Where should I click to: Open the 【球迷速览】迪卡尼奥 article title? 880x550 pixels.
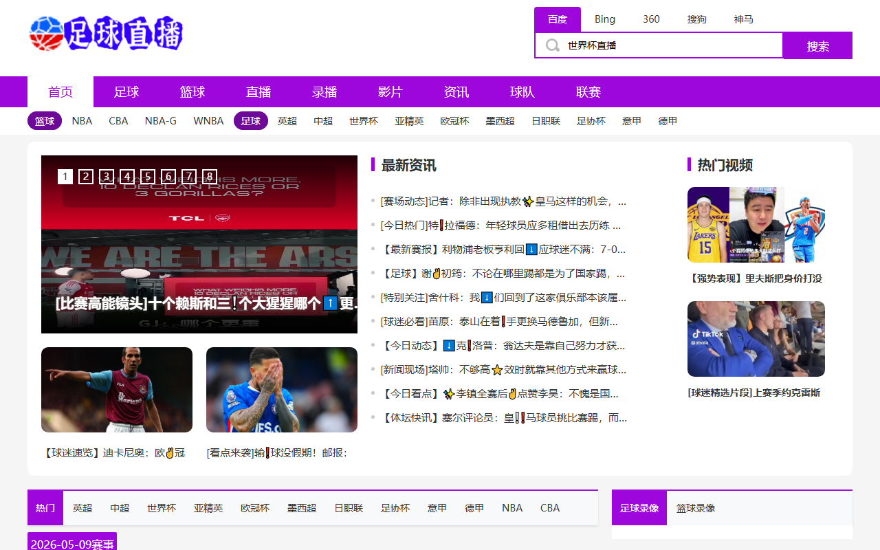pos(115,453)
